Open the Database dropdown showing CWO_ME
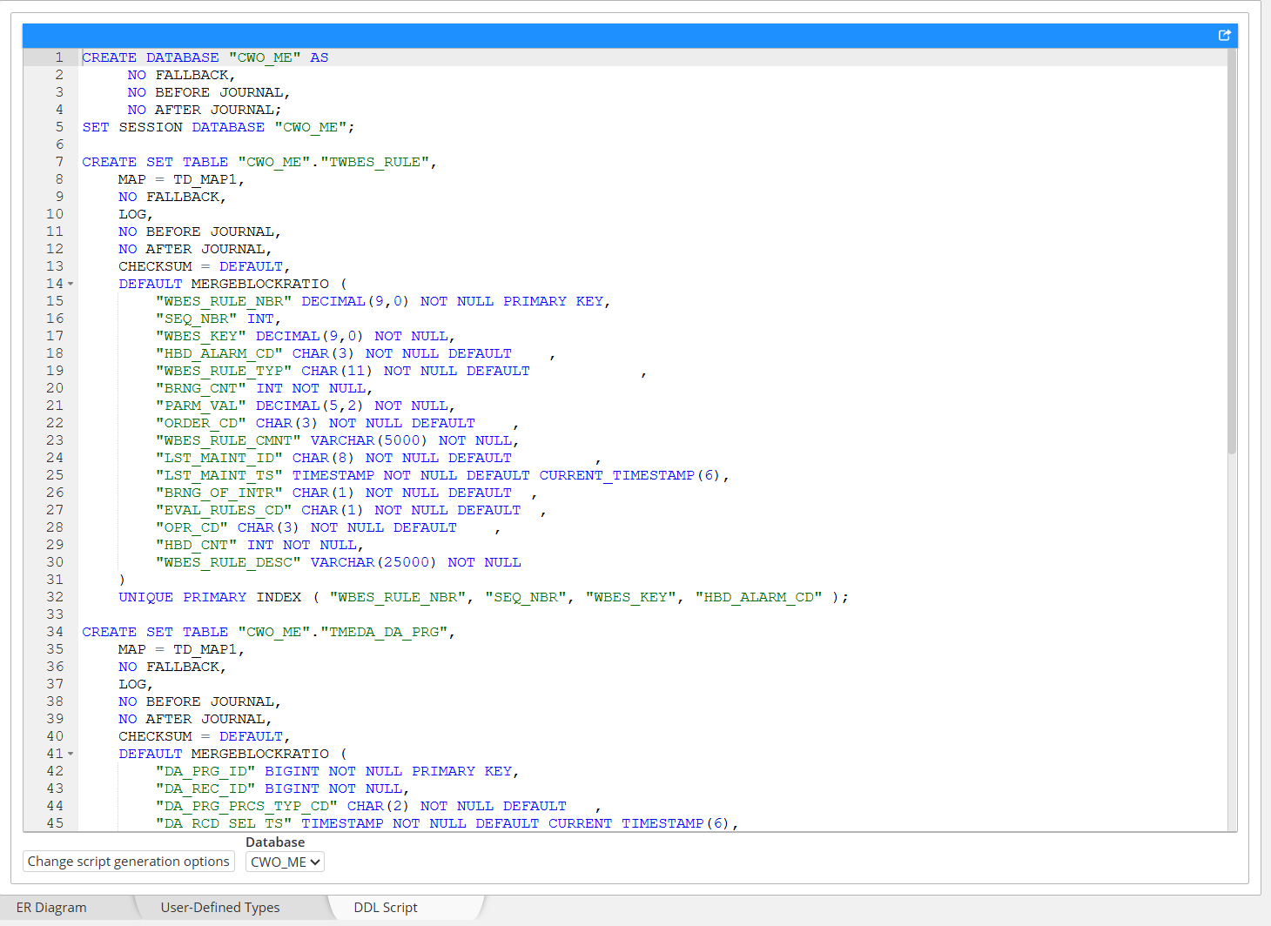The height and width of the screenshot is (926, 1271). tap(285, 862)
